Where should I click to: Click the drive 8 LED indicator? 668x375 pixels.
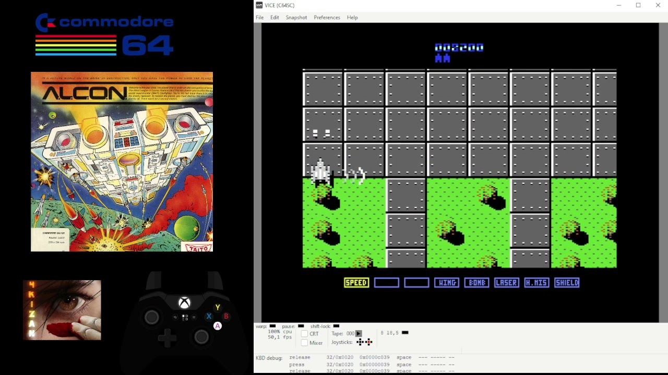[x=405, y=333]
